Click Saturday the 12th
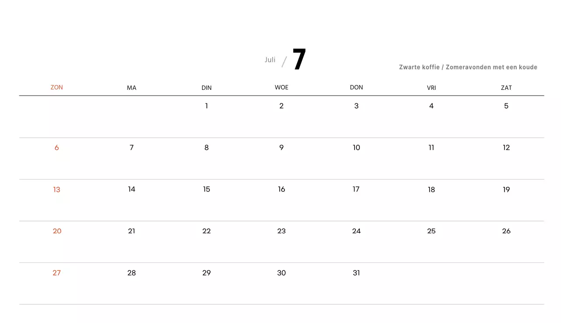This screenshot has width=561, height=323. (506, 148)
